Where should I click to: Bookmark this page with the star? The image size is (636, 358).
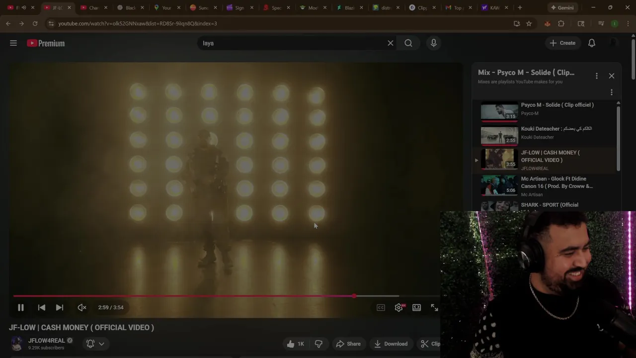(x=529, y=23)
